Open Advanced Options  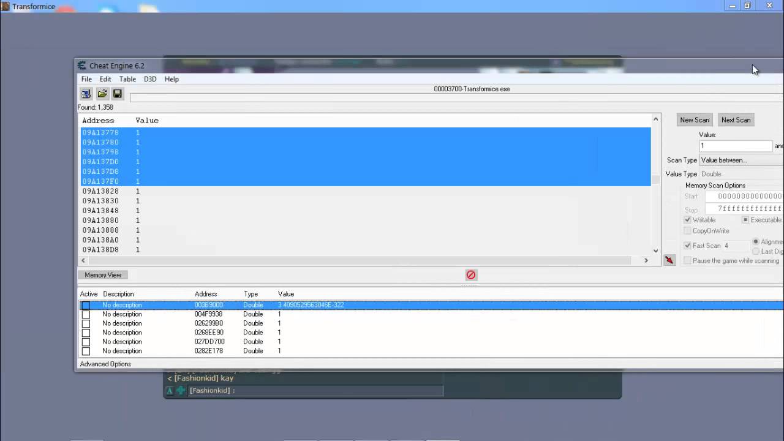pyautogui.click(x=105, y=364)
